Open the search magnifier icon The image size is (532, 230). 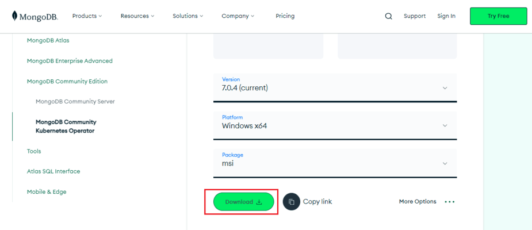(x=388, y=16)
